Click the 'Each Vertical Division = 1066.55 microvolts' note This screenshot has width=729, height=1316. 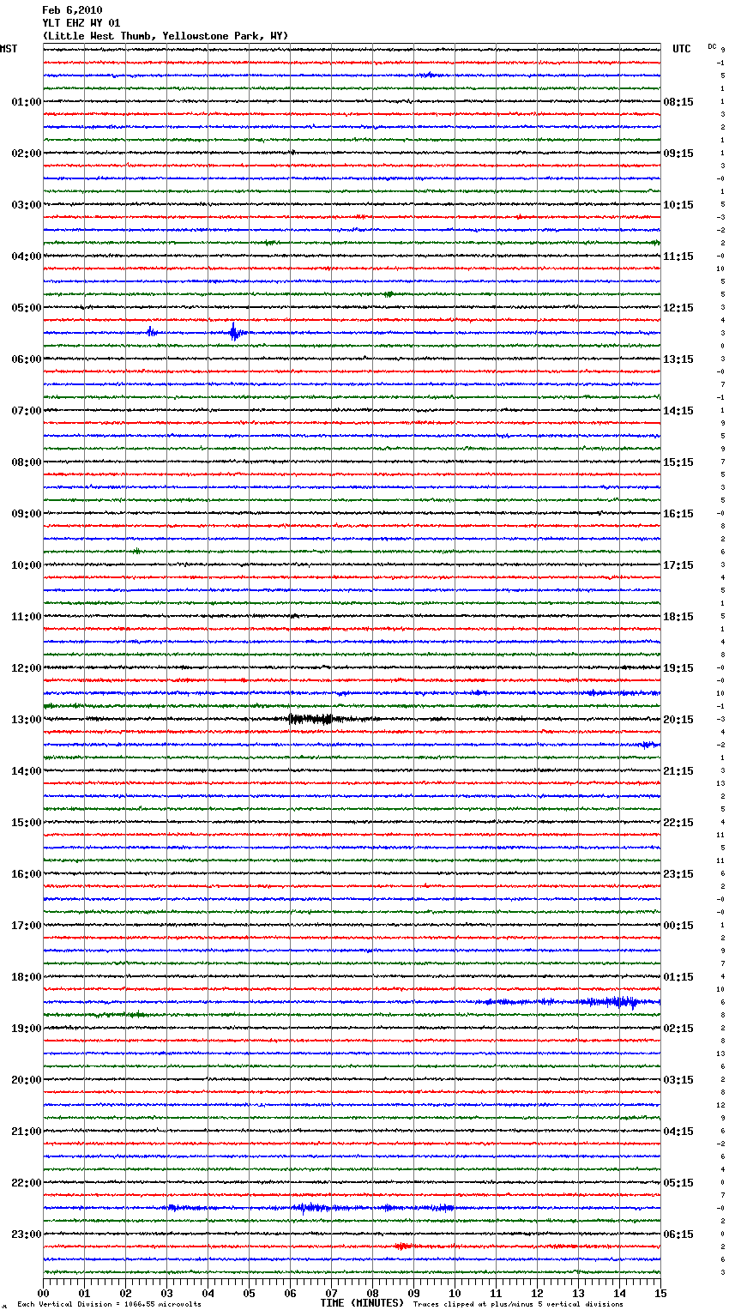coord(109,1304)
